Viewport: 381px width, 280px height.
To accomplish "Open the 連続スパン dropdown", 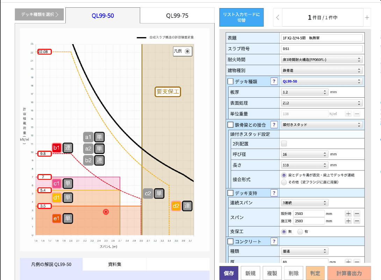I will [304, 203].
